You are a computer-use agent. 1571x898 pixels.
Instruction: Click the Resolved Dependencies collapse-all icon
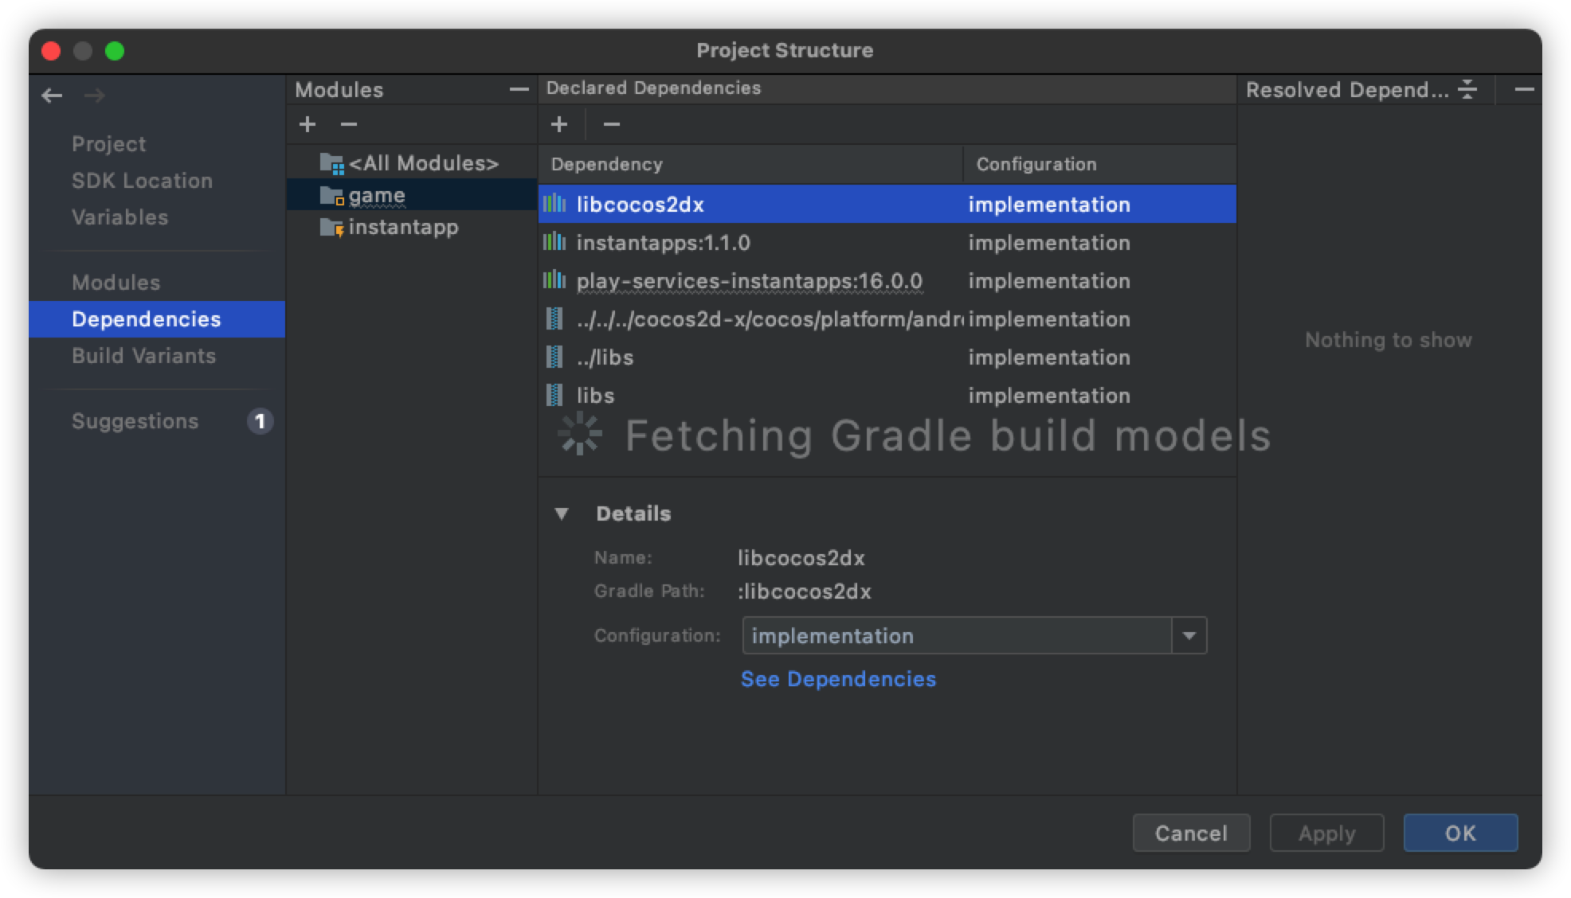(1467, 89)
